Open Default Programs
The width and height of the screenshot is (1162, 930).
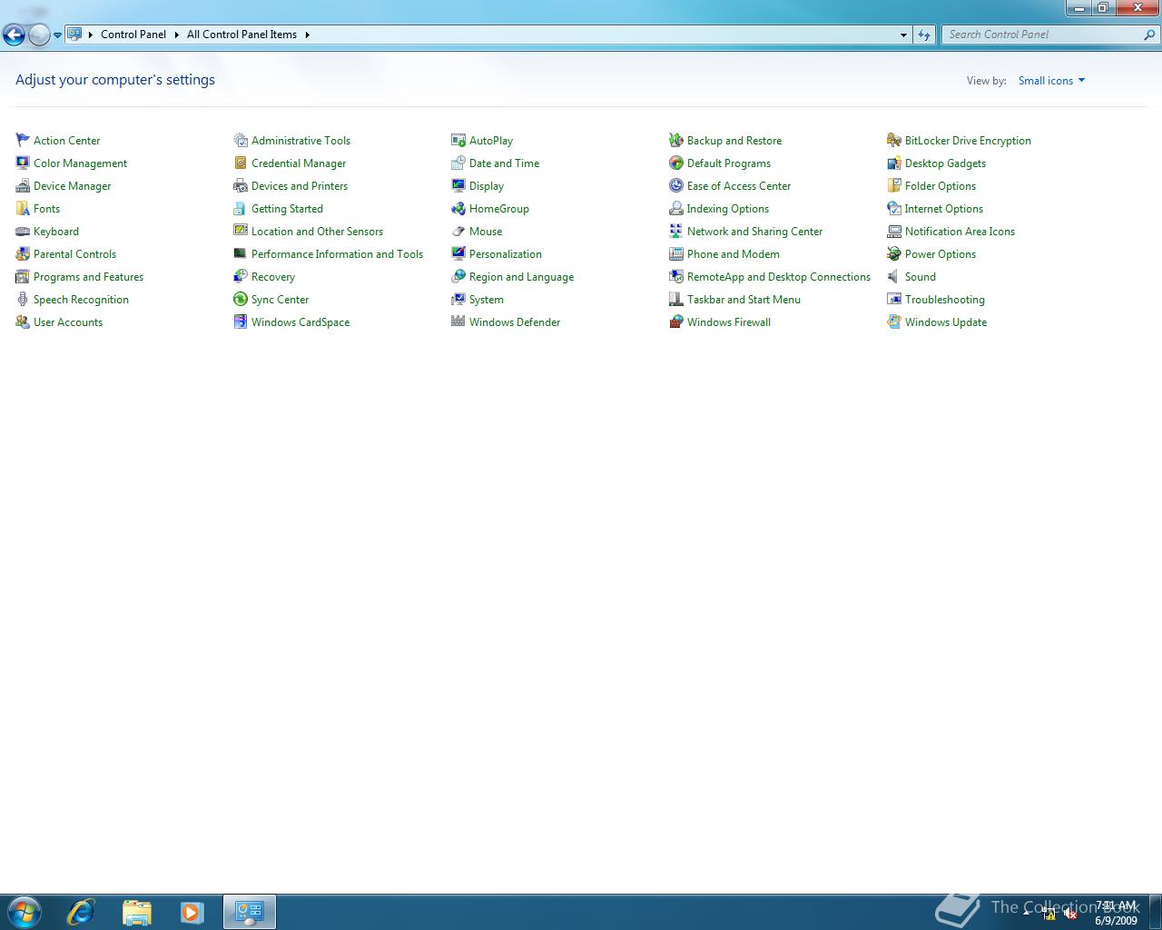point(729,163)
